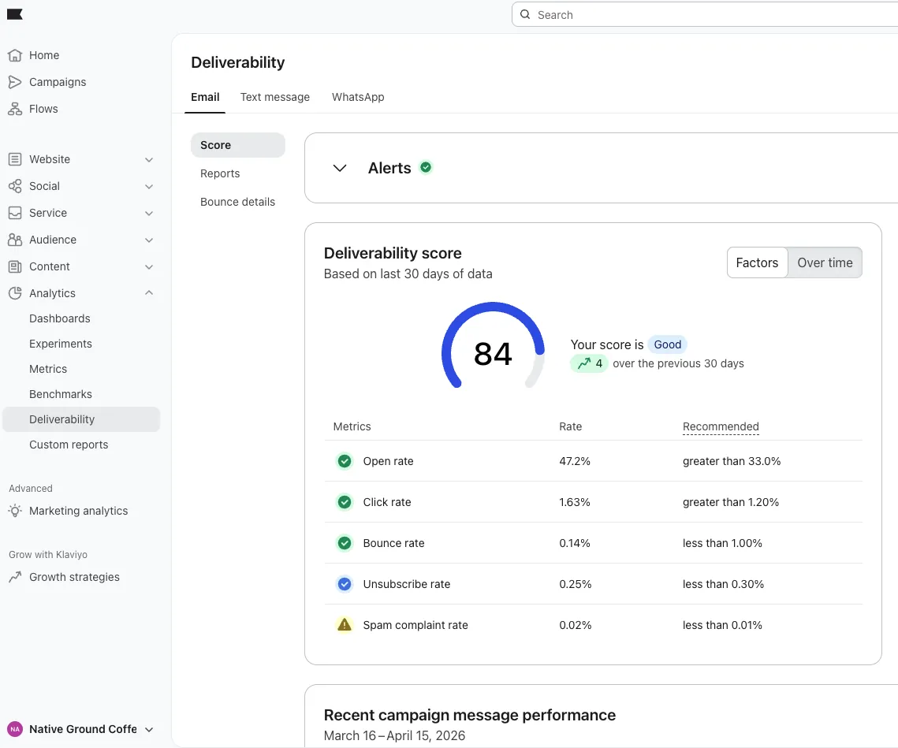898x748 pixels.
Task: Click the Campaigns paper-plane icon
Action: pyautogui.click(x=15, y=82)
